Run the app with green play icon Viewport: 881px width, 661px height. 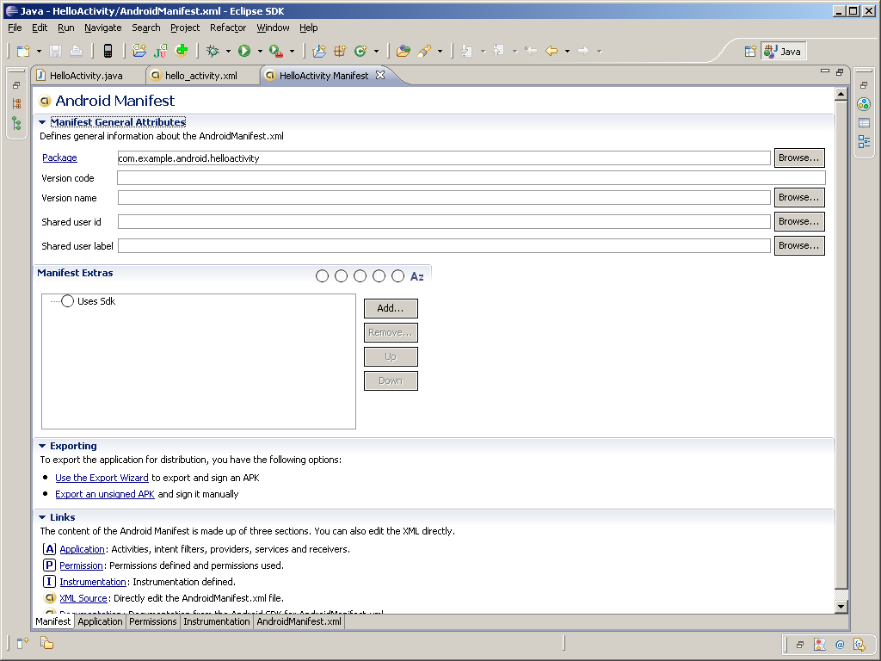[x=243, y=51]
